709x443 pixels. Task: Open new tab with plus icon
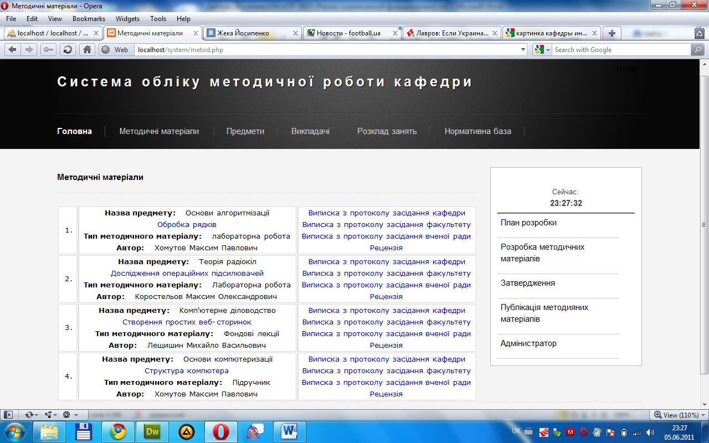612,33
